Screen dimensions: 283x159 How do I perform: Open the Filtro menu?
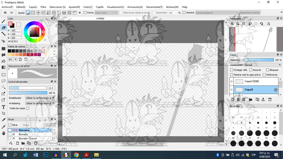[x=43, y=7]
